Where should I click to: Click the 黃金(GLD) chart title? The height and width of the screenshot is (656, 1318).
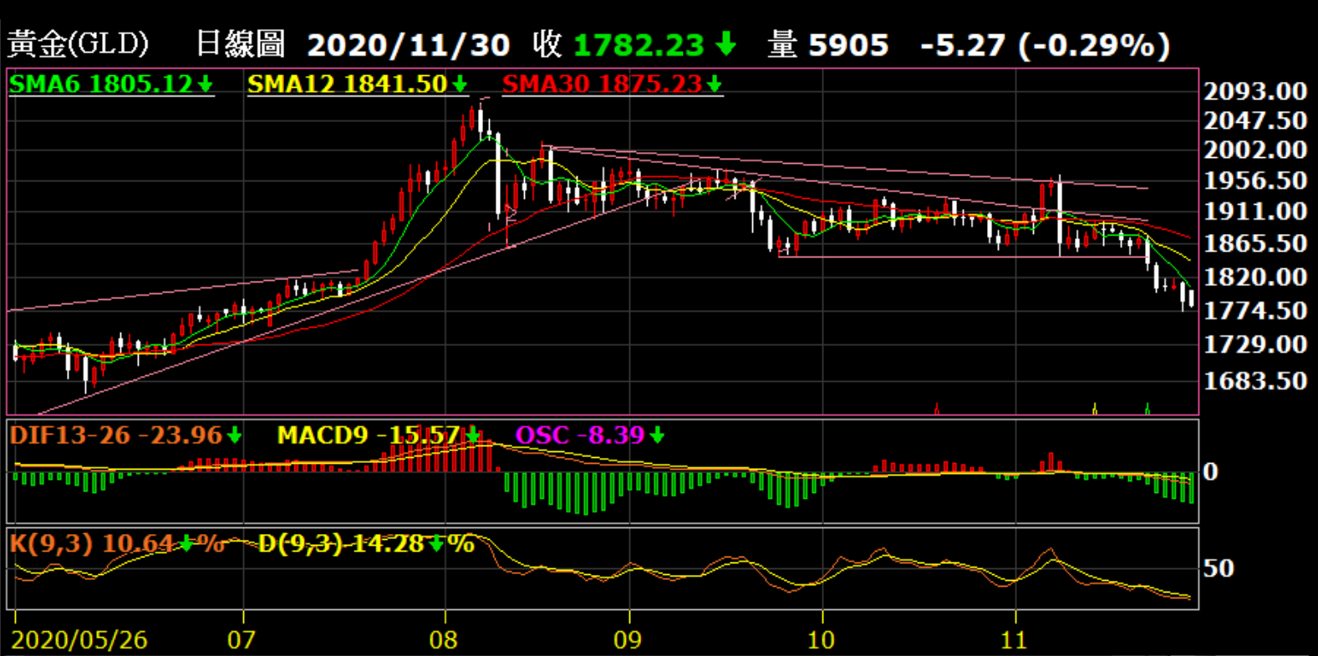coord(78,44)
